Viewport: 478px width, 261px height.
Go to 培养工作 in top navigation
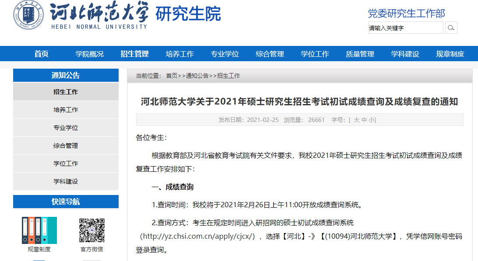click(x=179, y=54)
